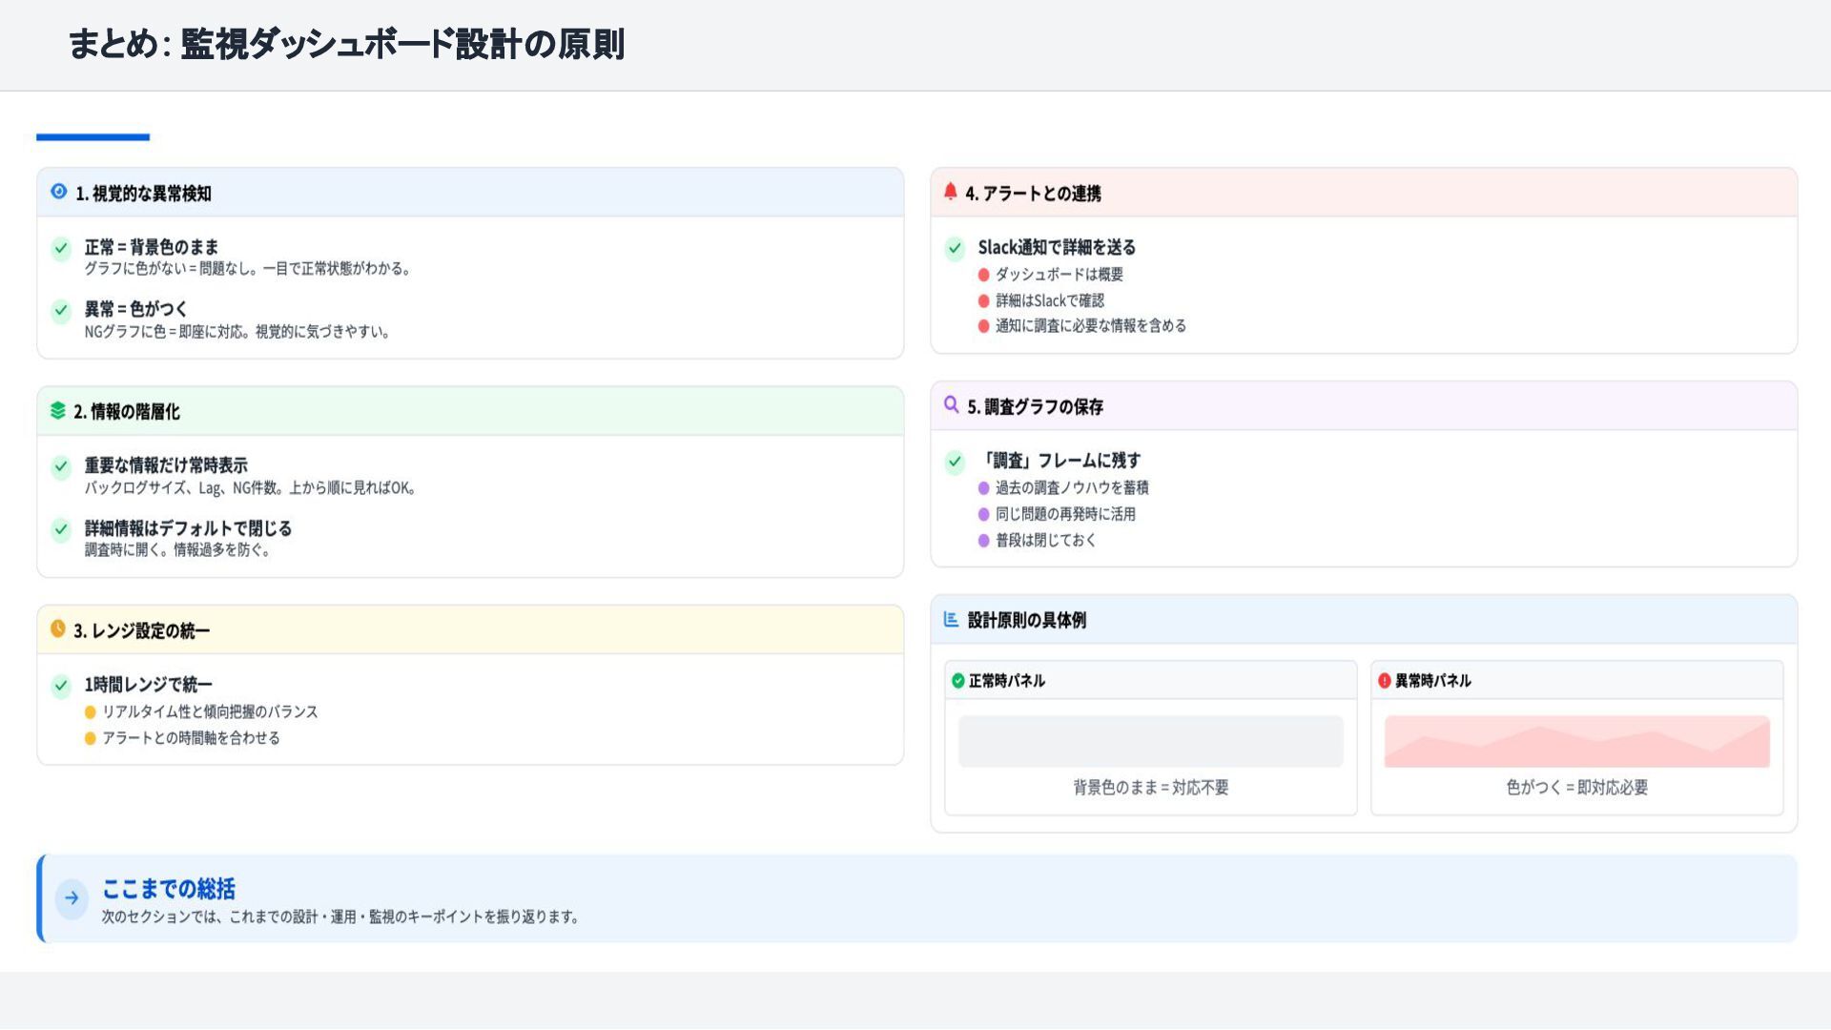Click the checkmark next to 1時間レンジで統一
This screenshot has height=1030, width=1831.
(x=61, y=686)
